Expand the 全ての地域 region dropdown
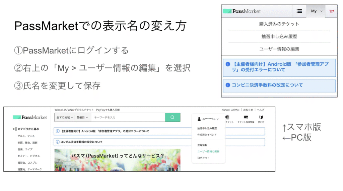Image resolution: width=343 pixels, height=191 pixels. (x=65, y=117)
